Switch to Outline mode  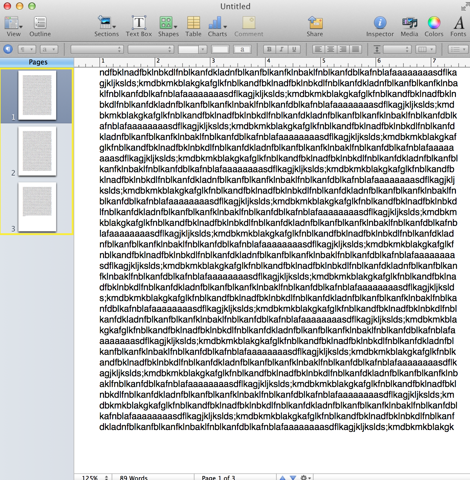pyautogui.click(x=40, y=27)
